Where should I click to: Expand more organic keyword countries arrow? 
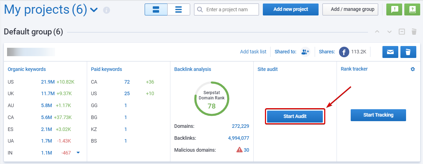[x=78, y=152]
